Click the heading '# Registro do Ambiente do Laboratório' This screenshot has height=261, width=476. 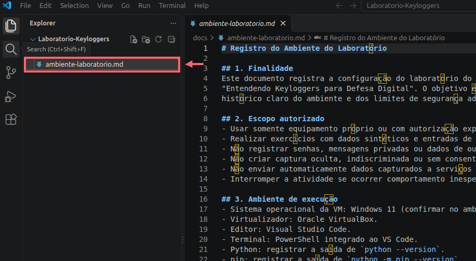click(304, 48)
